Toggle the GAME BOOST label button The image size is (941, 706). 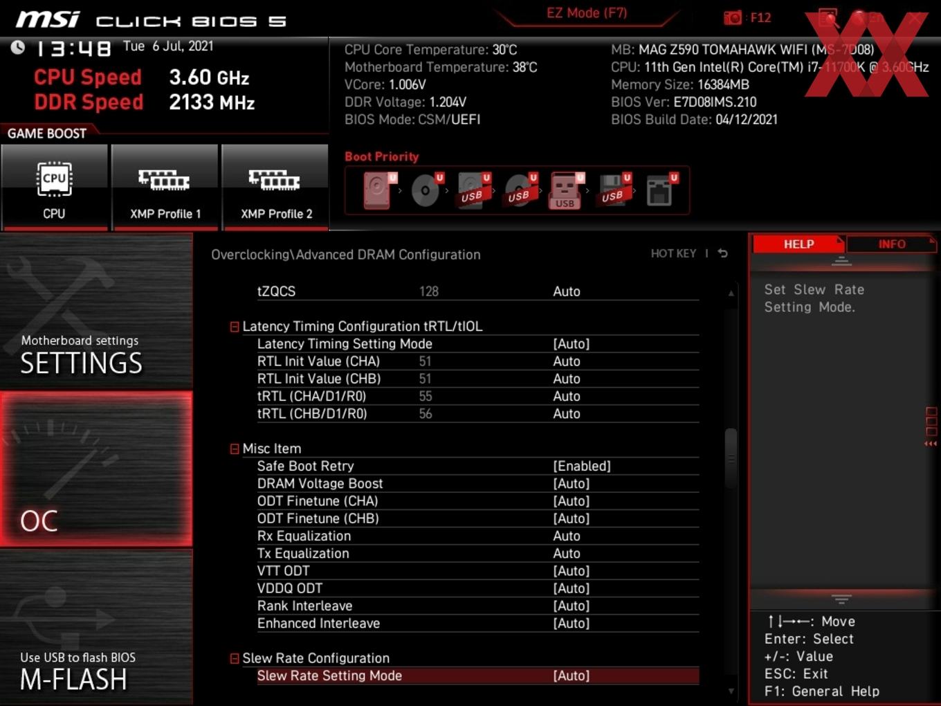tap(47, 134)
